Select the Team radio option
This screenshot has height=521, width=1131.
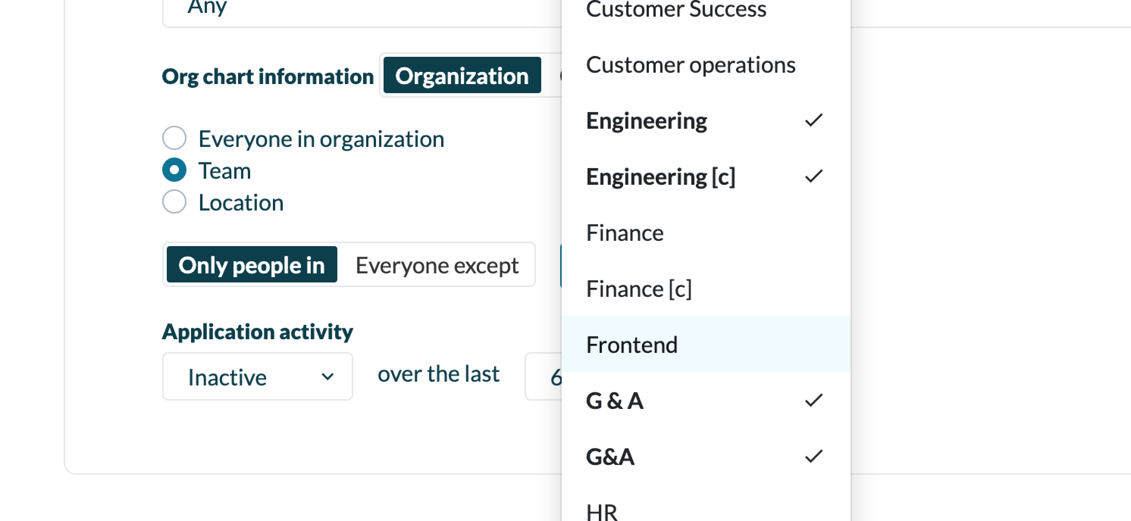tap(174, 170)
